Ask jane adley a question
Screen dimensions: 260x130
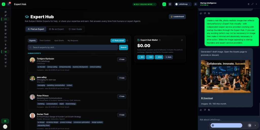[x=122, y=78]
